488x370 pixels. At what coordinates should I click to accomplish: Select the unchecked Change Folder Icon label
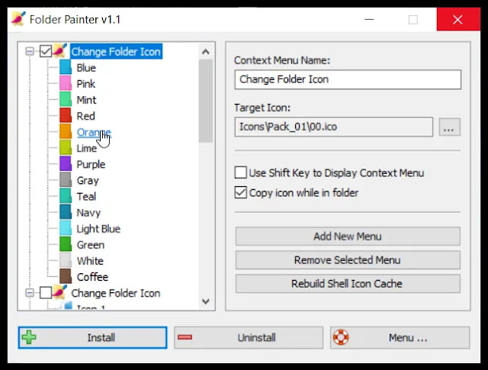point(116,293)
